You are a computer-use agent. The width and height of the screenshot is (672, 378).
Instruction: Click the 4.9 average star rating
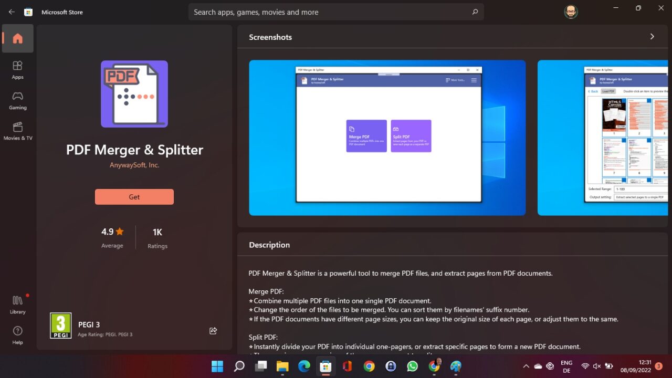[112, 237]
